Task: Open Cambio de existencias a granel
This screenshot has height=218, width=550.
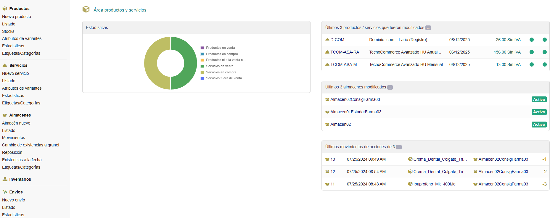Action: tap(30, 145)
